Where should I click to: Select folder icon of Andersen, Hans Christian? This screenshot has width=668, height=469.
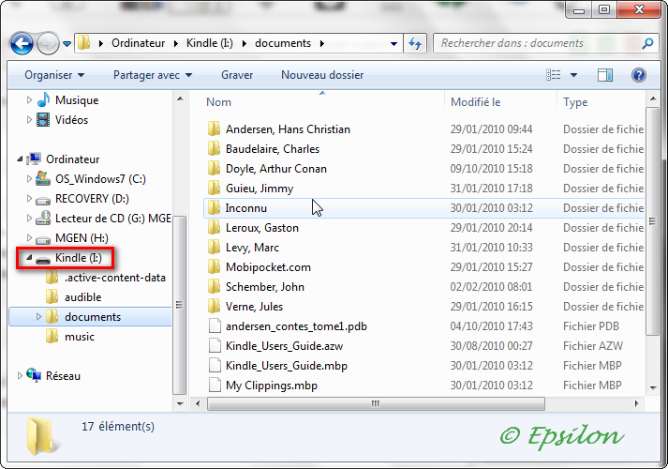point(215,129)
